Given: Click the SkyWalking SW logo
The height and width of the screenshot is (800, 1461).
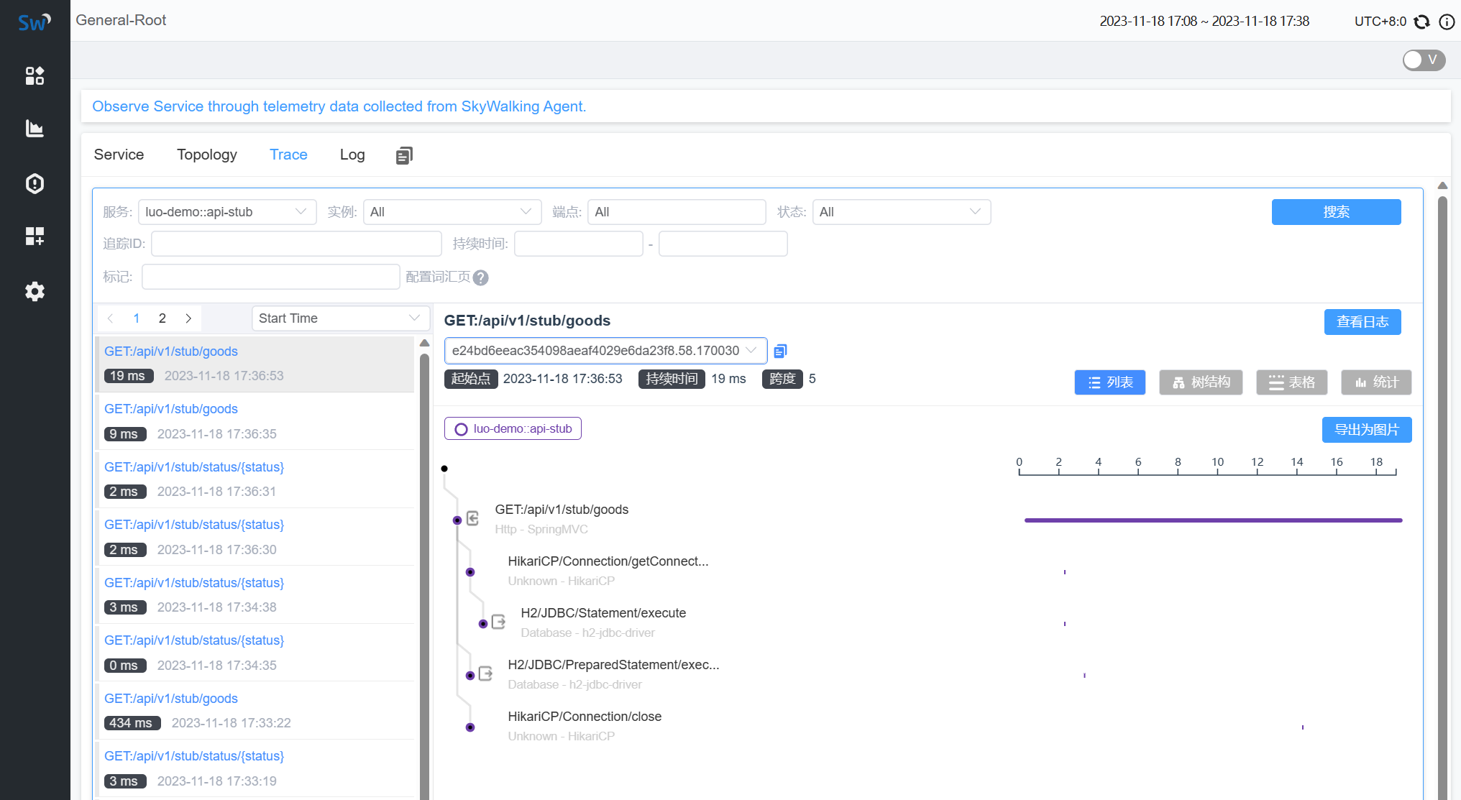Looking at the screenshot, I should coord(35,22).
